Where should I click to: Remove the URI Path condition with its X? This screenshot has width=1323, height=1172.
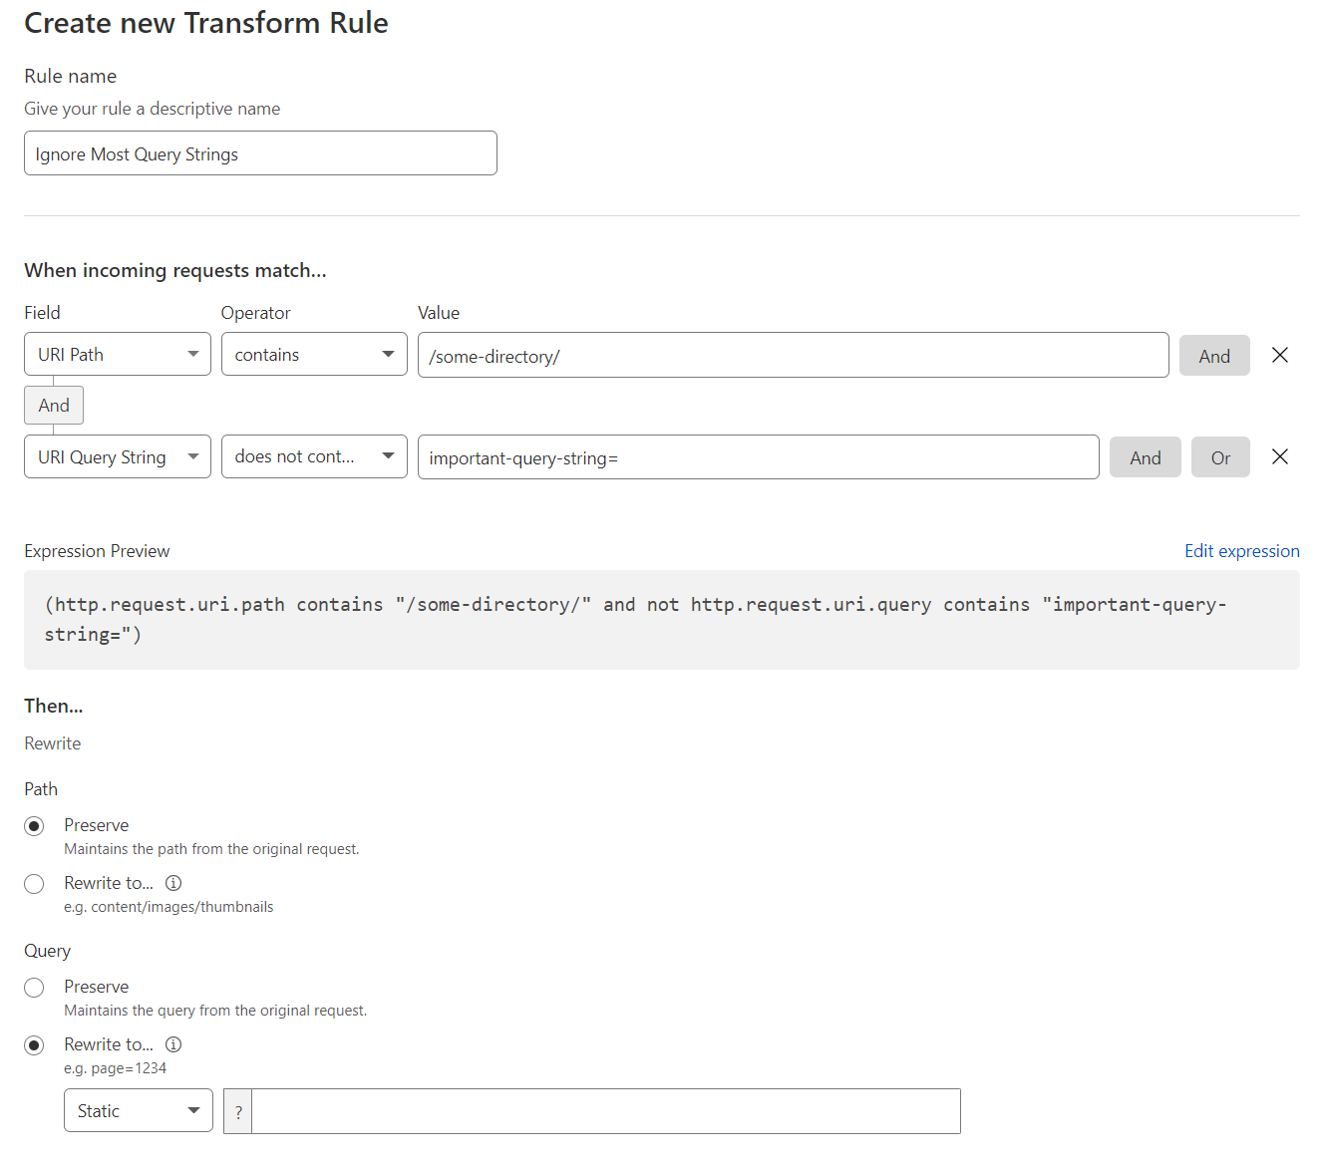1280,355
